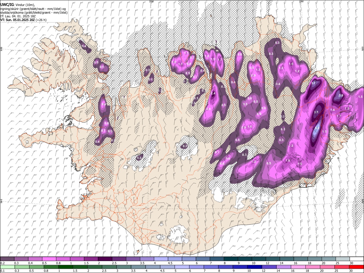The height and width of the screenshot is (273, 364).
Task: Click the deep blue 10–12 swatch, bottom legend row
Action: coord(255,267)
